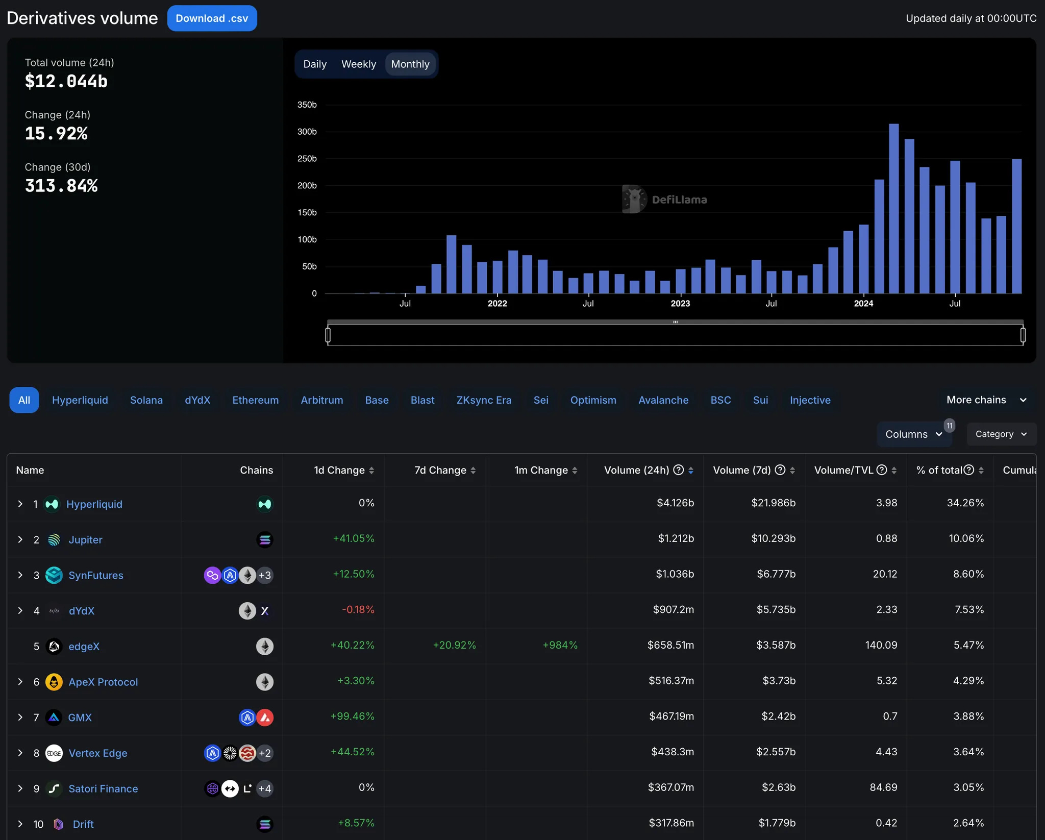Click the Vertex Edge logo icon

click(54, 753)
